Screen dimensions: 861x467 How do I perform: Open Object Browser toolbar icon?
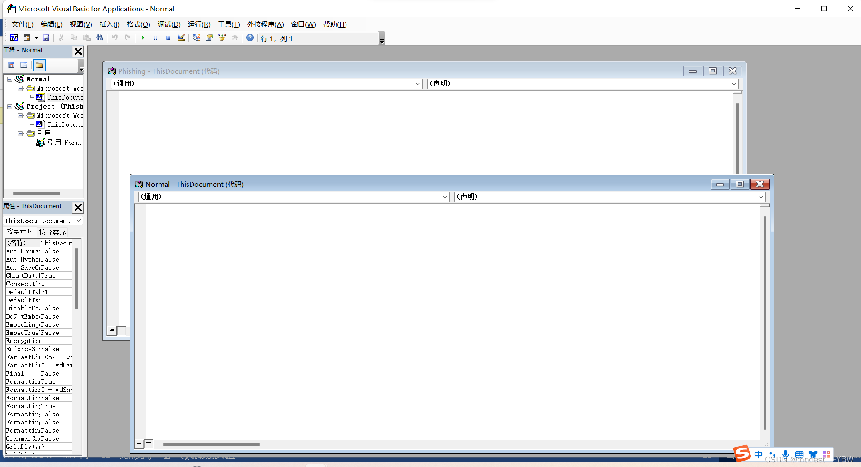tap(222, 38)
